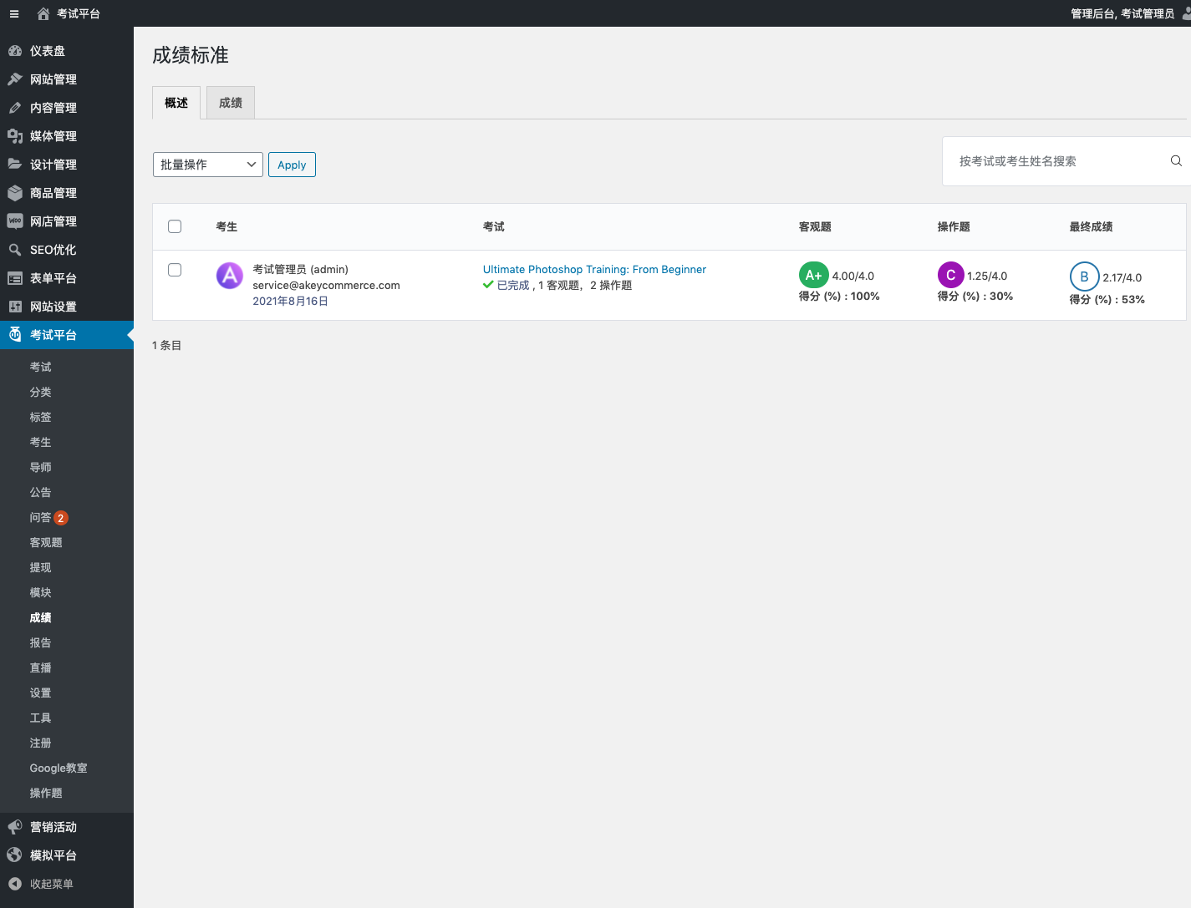The height and width of the screenshot is (908, 1191).
Task: Open 客观题 submenu item
Action: (x=46, y=542)
